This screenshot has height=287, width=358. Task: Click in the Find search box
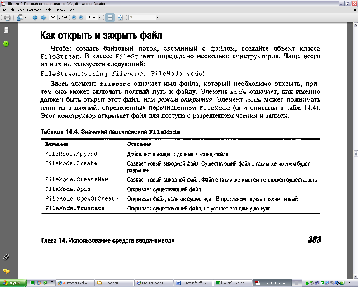[142, 17]
